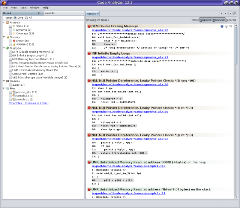This screenshot has width=240, height=208.
Task: Collapse the Analysis tree section
Action: (x=4, y=22)
